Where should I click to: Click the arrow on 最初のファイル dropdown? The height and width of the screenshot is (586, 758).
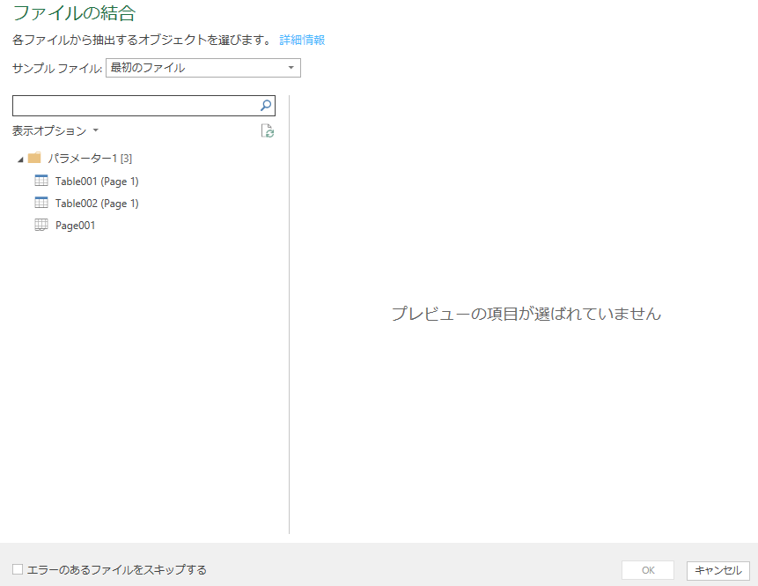[291, 68]
